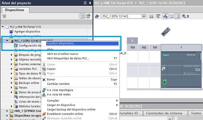Expand rack slots with the gray arrow
Viewport: 203px width, 120px height.
[132, 41]
